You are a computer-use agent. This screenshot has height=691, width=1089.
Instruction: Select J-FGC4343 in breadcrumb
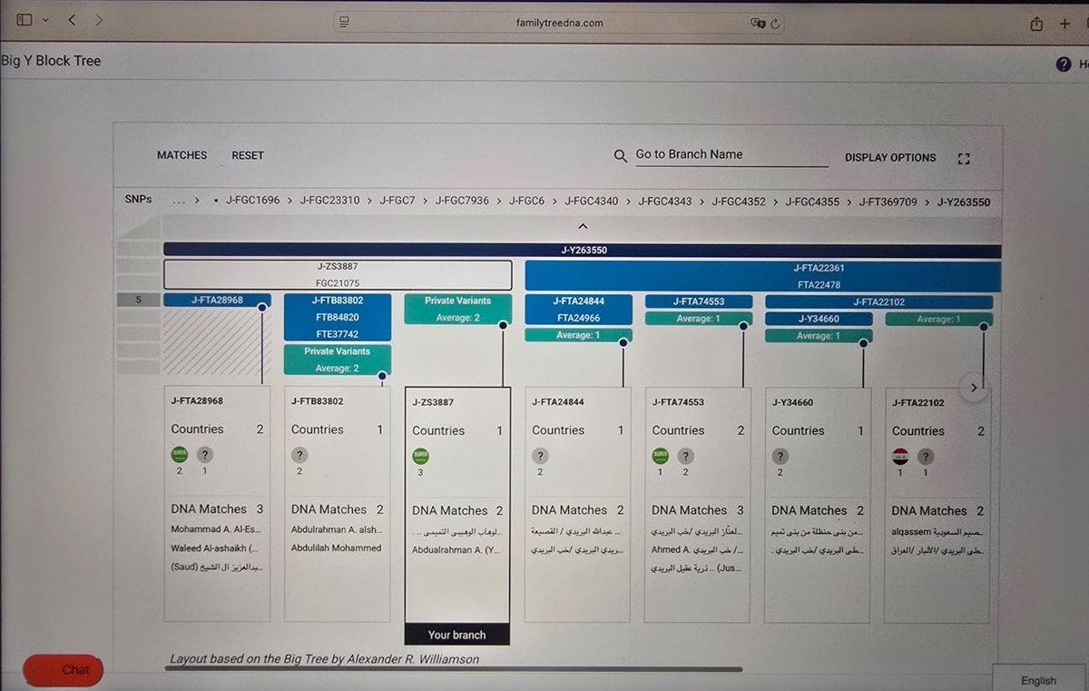pos(665,202)
